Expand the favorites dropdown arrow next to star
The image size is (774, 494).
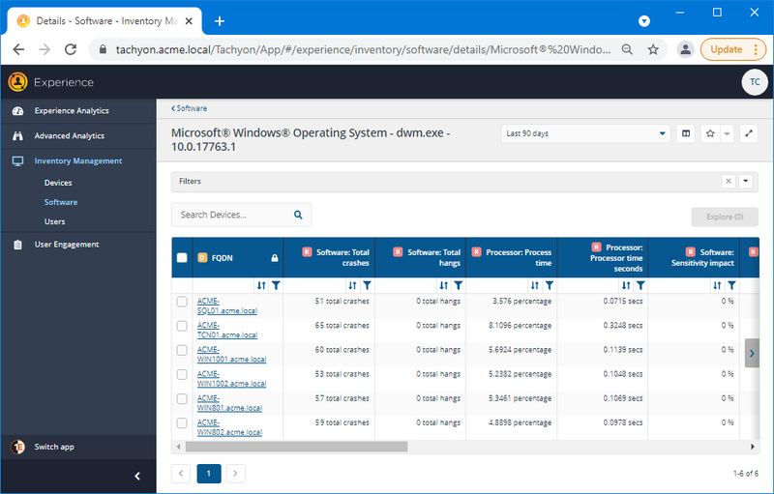727,133
